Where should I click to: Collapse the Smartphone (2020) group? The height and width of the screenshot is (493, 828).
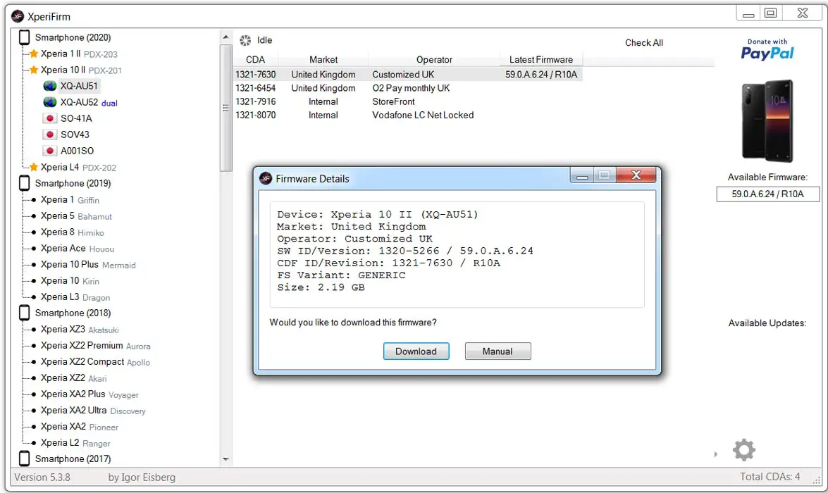(73, 37)
